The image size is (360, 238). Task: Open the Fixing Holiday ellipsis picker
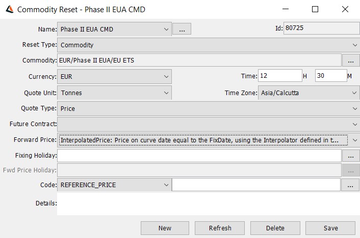click(351, 156)
